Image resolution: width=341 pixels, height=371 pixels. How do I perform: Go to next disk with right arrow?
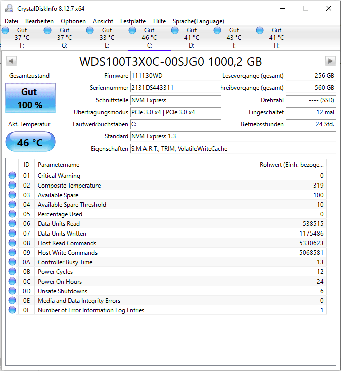(x=330, y=61)
